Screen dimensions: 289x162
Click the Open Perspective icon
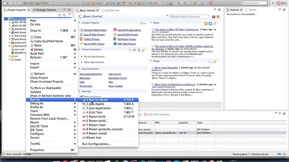pos(273,3)
